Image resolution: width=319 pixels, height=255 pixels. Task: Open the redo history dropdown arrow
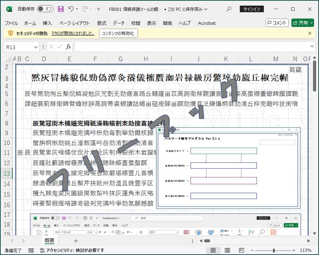click(91, 9)
